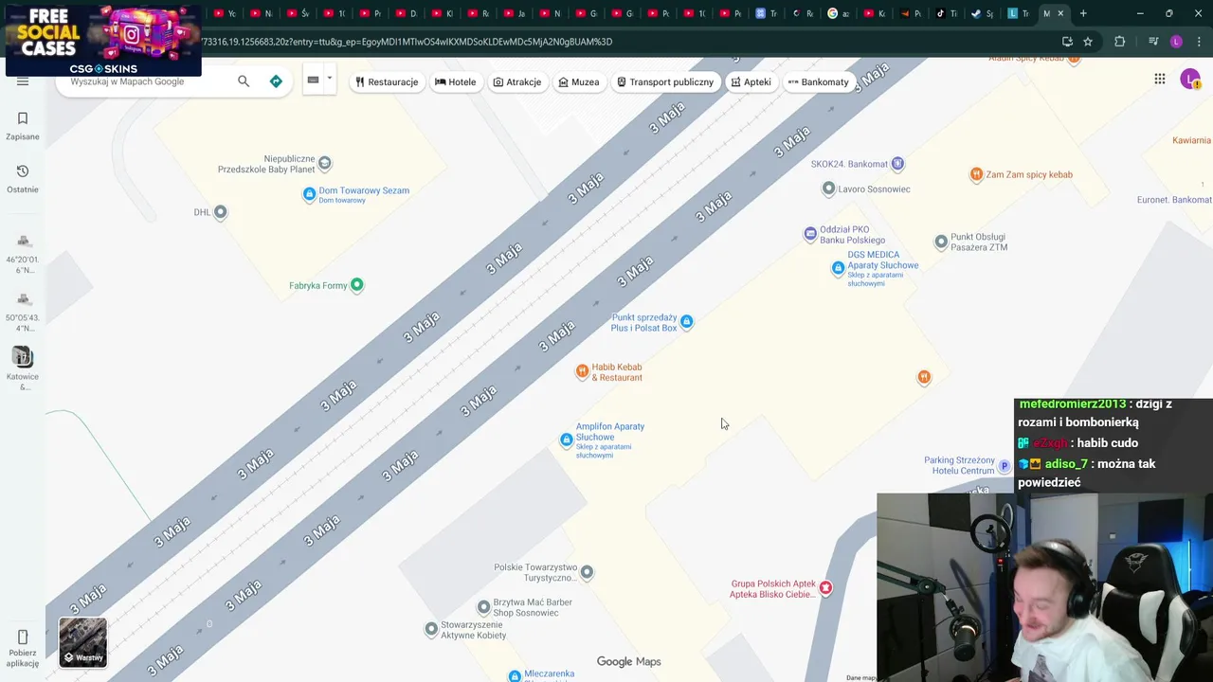1213x682 pixels.
Task: Open a new browser tab
Action: coord(1082,13)
